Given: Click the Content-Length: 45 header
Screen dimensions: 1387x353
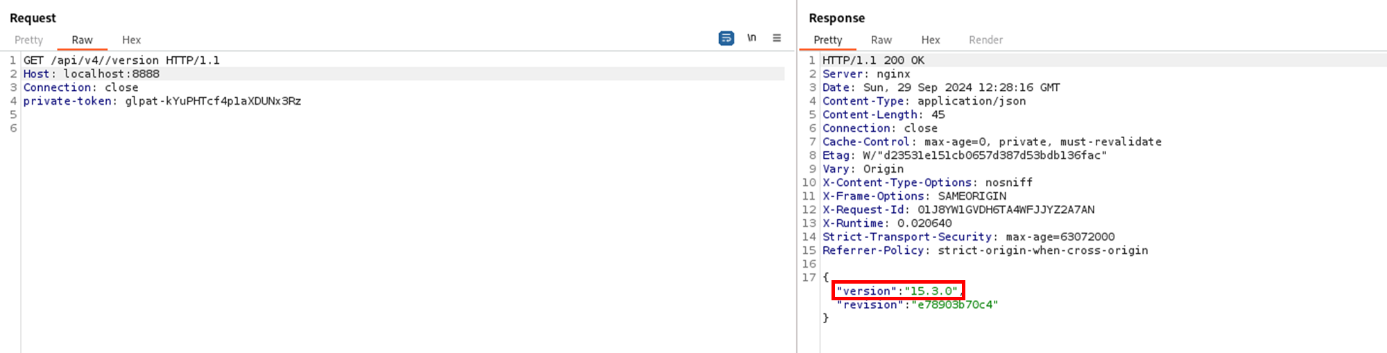Looking at the screenshot, I should [884, 114].
